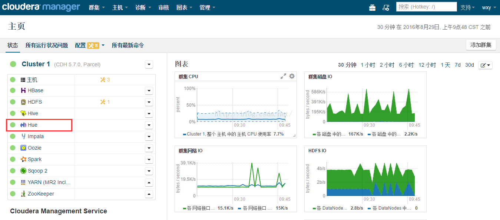
Task: Click the Cloudera Manager logo
Action: pyautogui.click(x=41, y=7)
